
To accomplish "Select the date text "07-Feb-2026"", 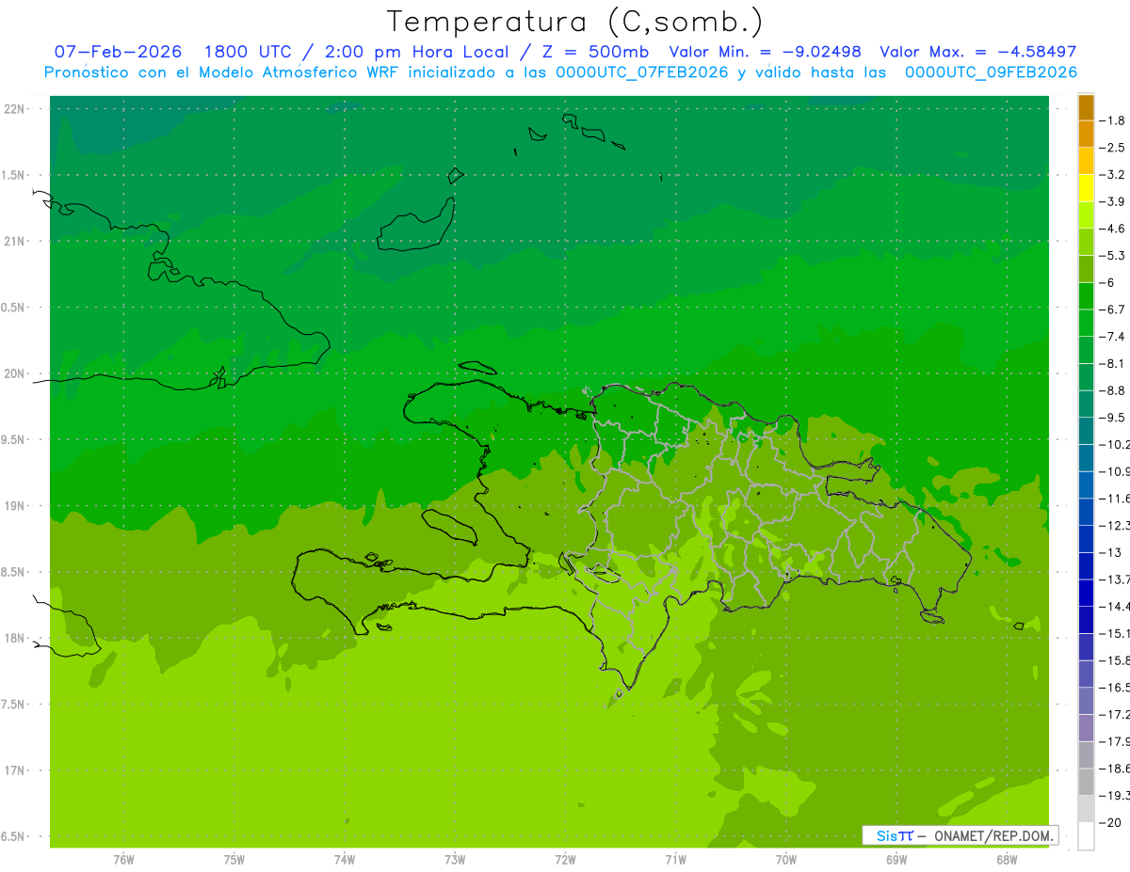I will pyautogui.click(x=118, y=52).
